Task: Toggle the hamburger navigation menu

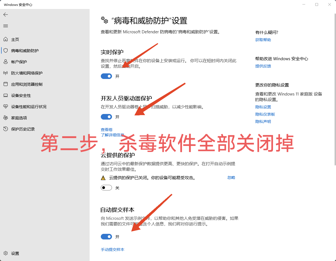Action: coord(6,26)
